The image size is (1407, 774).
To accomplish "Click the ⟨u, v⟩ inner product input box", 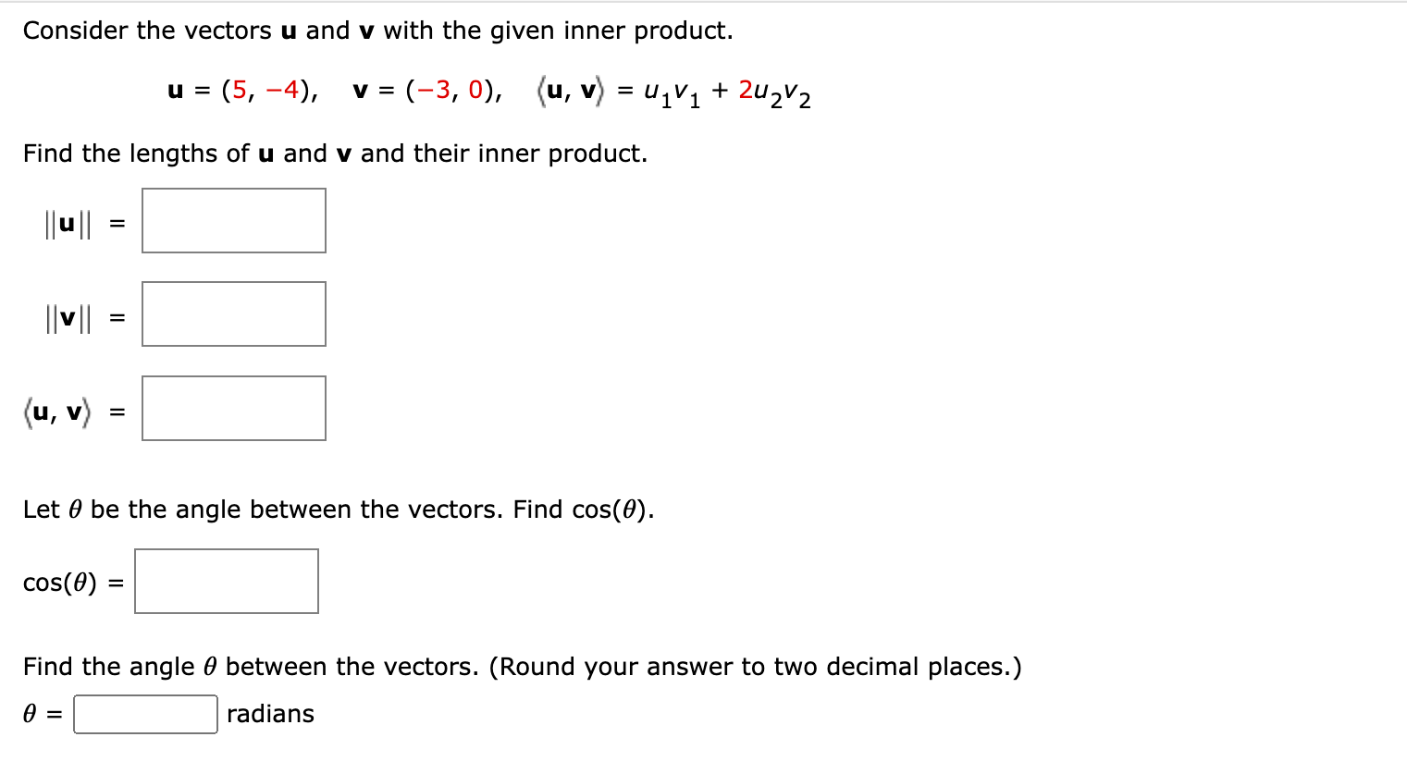I will [233, 408].
